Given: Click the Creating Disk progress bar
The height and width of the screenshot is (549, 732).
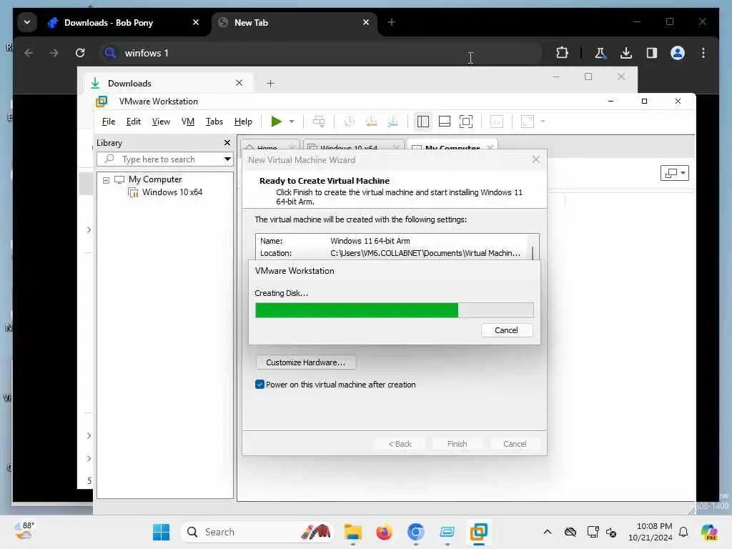Looking at the screenshot, I should (394, 310).
